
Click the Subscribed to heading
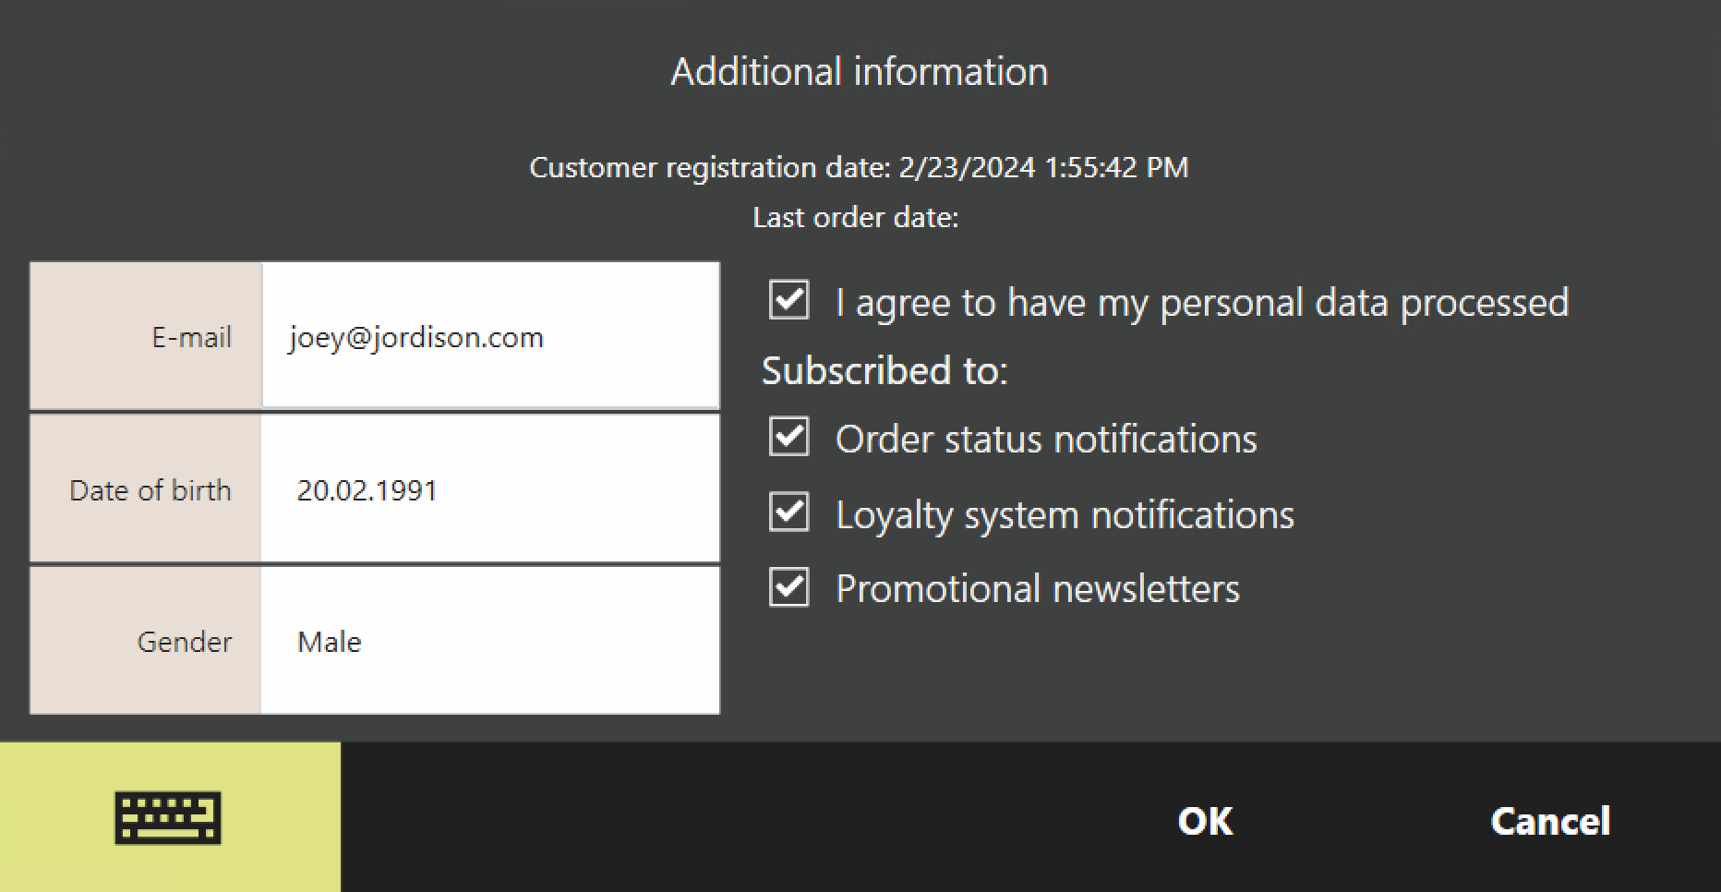coord(885,370)
